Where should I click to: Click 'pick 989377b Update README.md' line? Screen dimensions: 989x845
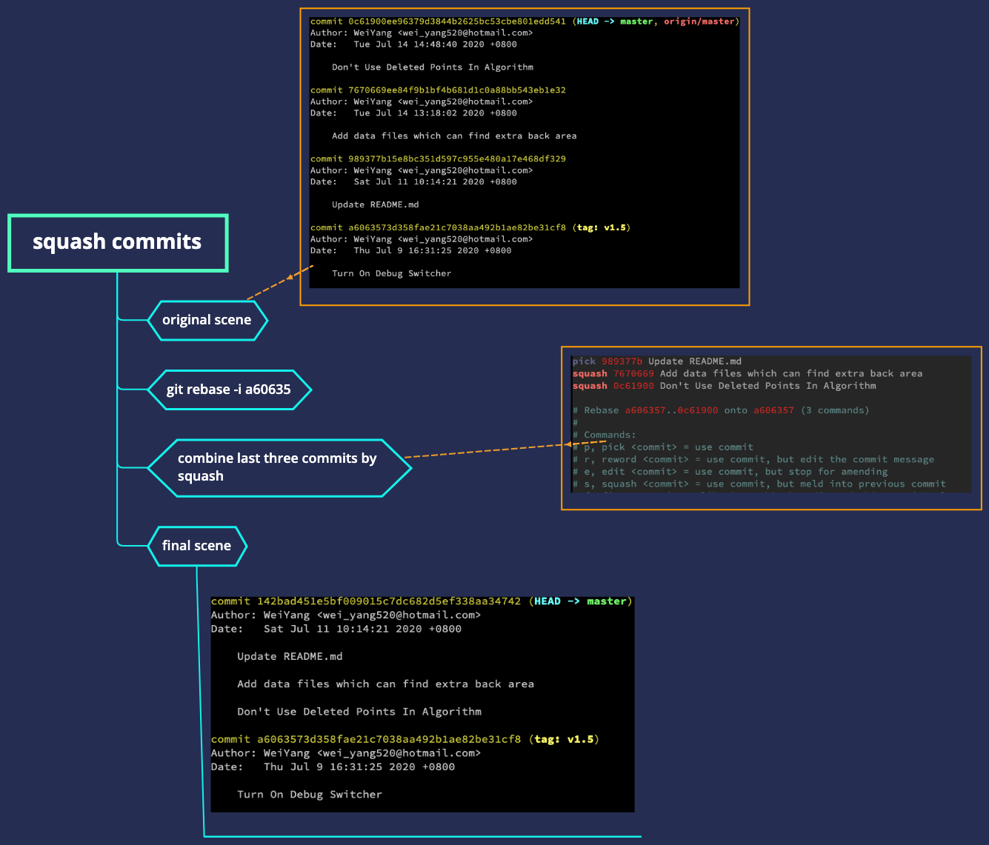657,361
